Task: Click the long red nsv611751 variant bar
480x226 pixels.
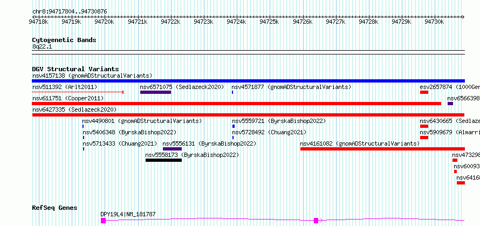Action: coord(236,104)
